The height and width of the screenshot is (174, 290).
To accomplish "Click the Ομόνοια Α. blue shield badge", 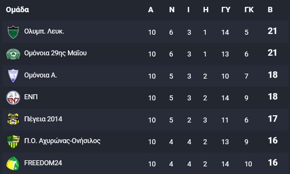I will tap(13, 76).
